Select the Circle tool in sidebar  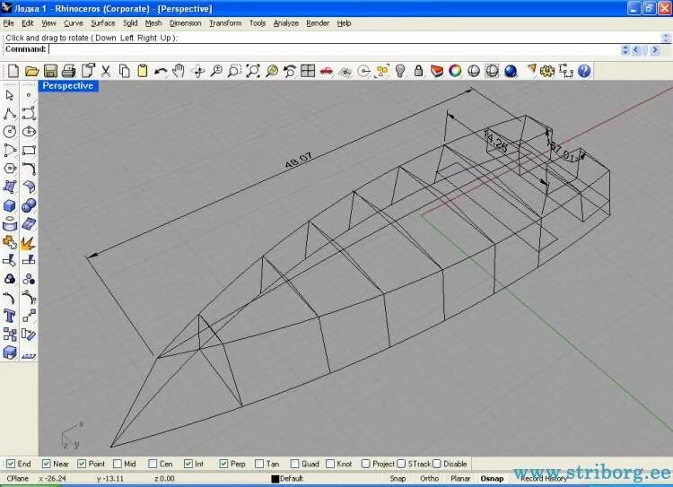click(10, 131)
